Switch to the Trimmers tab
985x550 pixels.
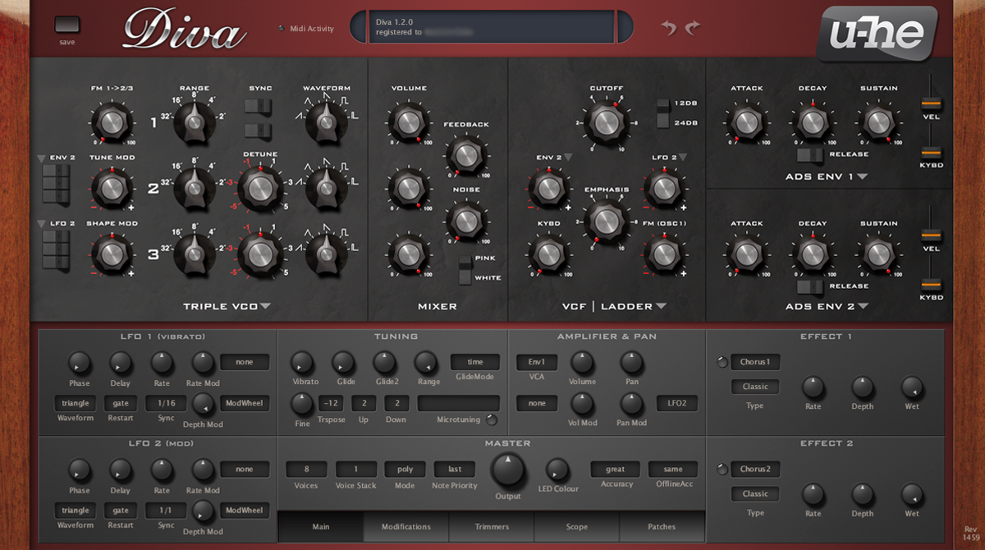(491, 526)
